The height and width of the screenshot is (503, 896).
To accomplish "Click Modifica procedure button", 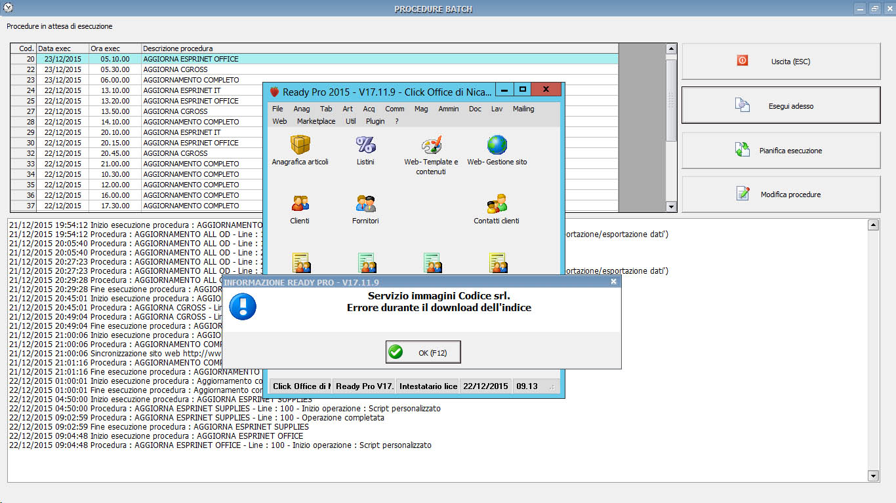I will (781, 195).
